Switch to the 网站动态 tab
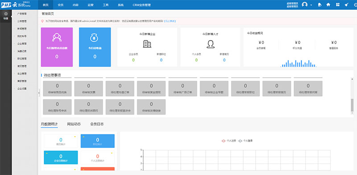Image resolution: width=357 pixels, height=175 pixels. [x=74, y=124]
